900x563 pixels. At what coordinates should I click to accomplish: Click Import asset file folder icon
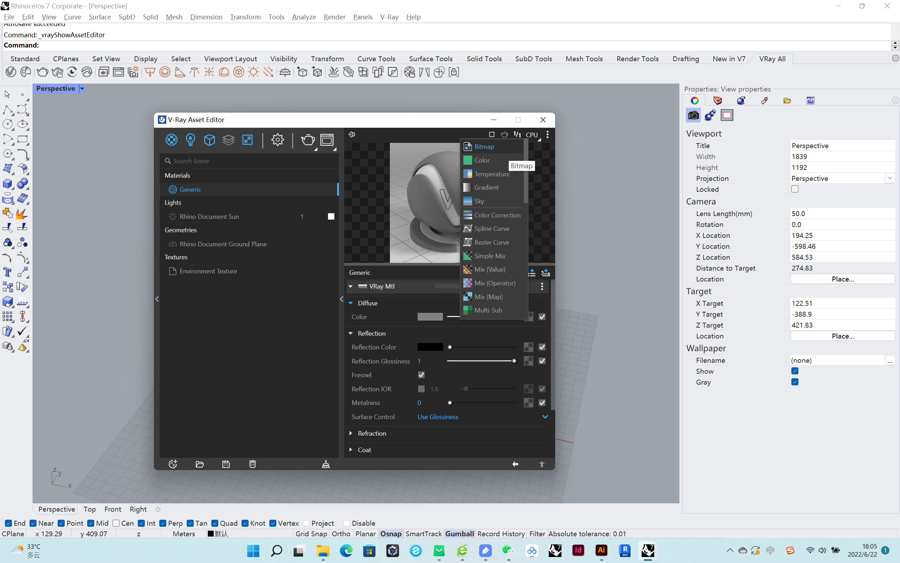click(x=200, y=464)
